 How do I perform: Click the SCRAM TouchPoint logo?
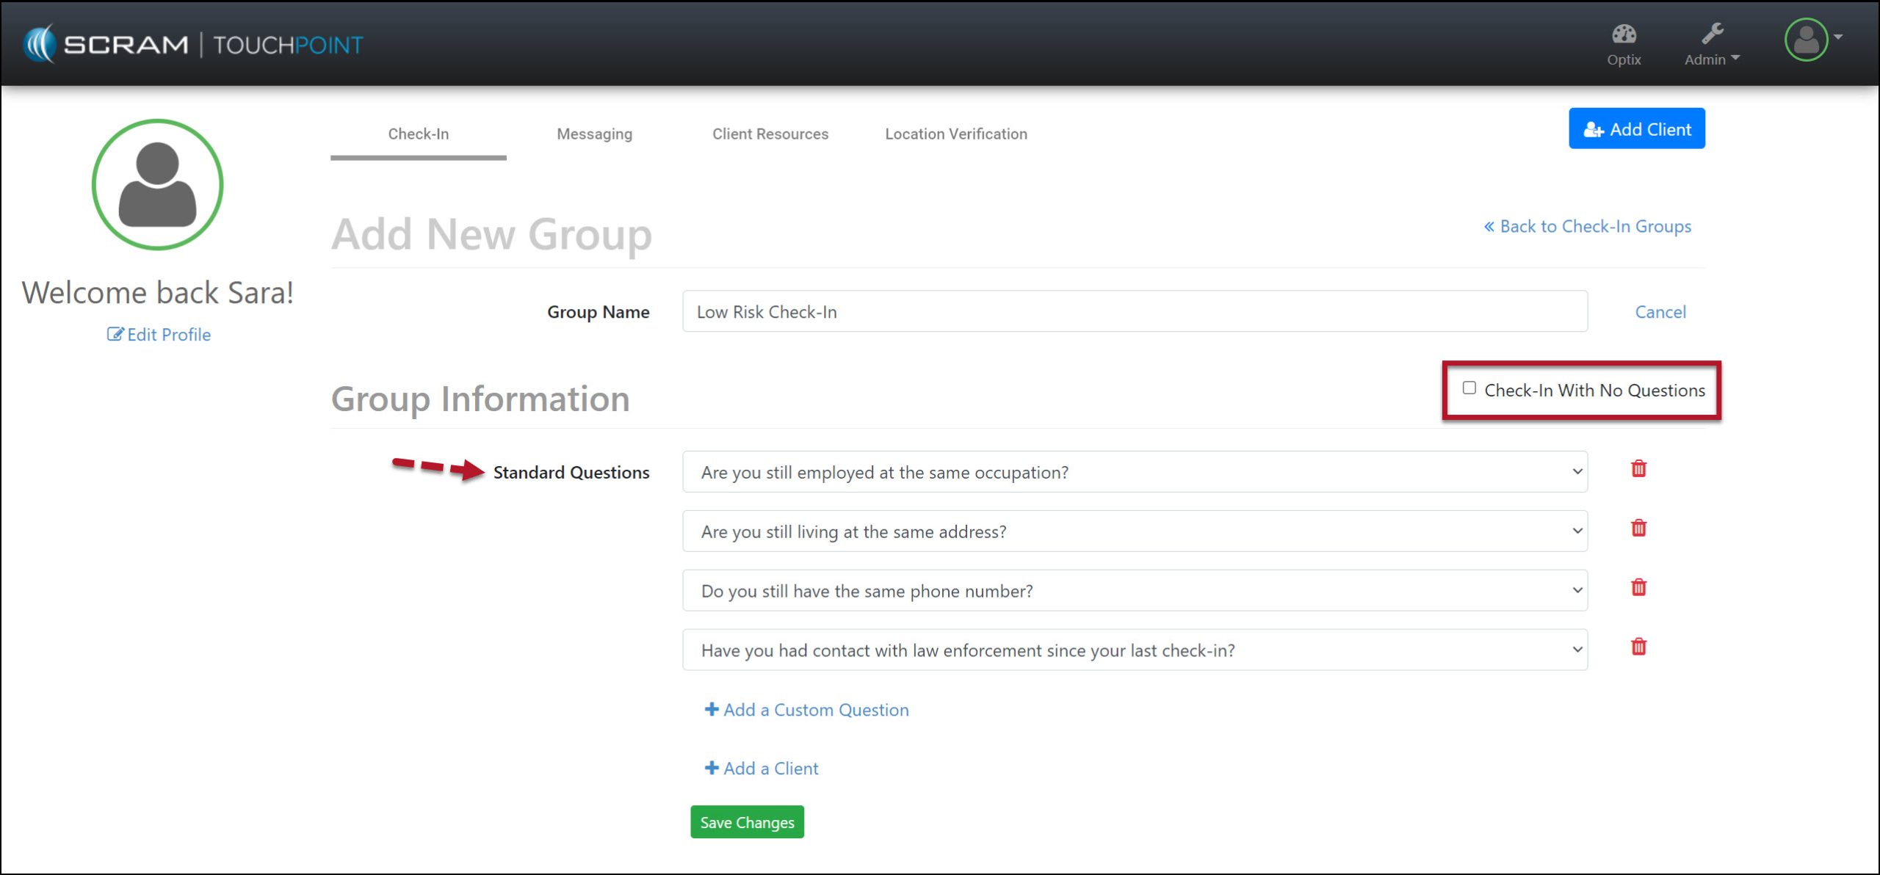[x=193, y=44]
